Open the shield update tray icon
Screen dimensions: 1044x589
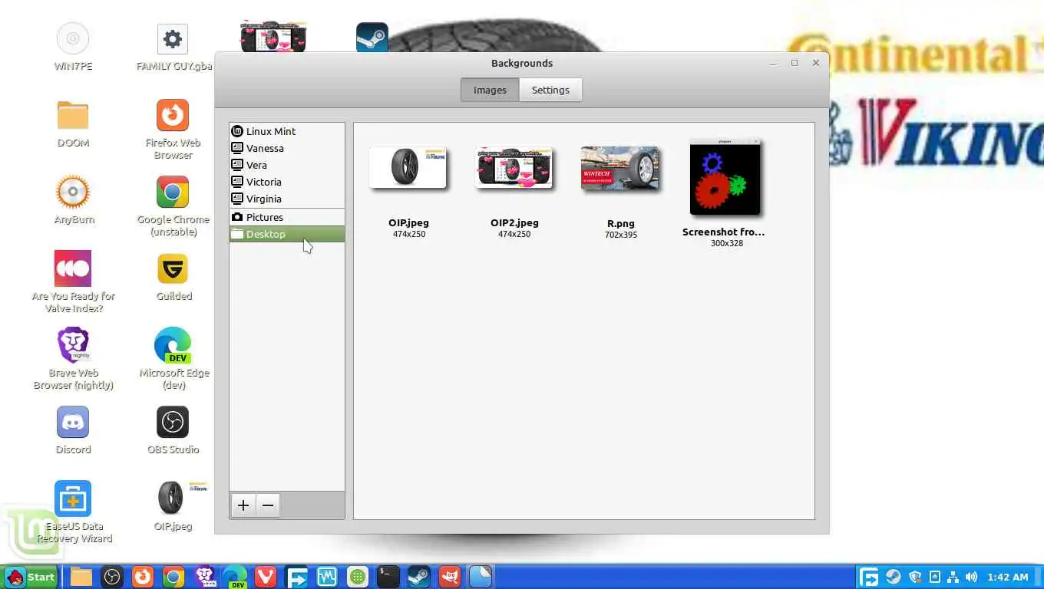click(x=915, y=577)
